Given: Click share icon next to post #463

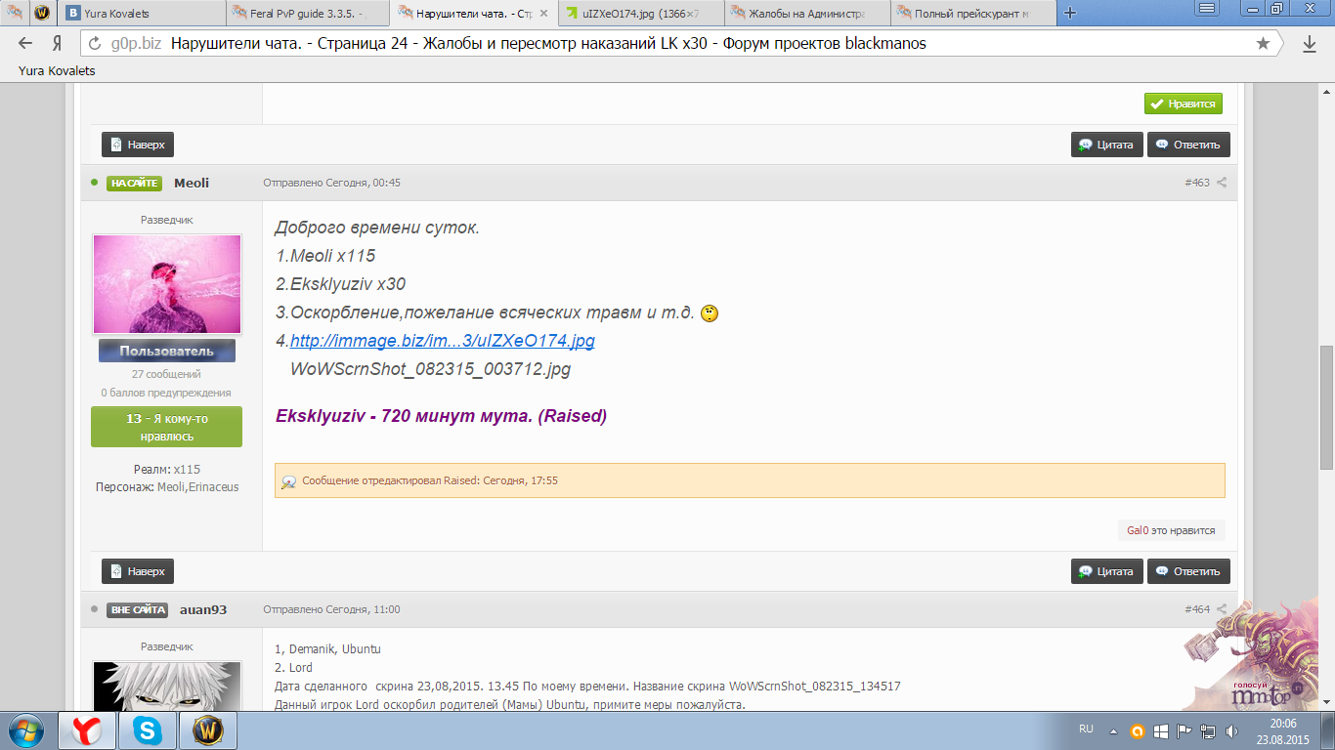Looking at the screenshot, I should (x=1222, y=183).
